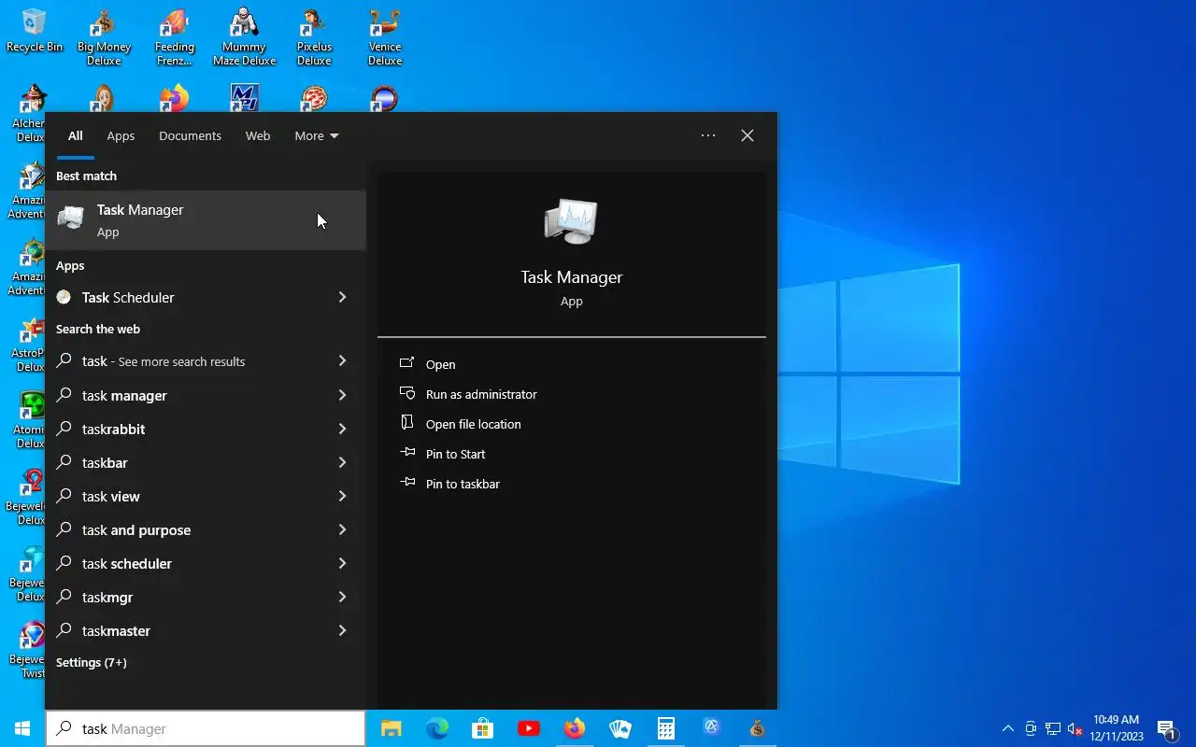The width and height of the screenshot is (1196, 747).
Task: Click the large Task Manager preview icon
Action: click(x=571, y=221)
